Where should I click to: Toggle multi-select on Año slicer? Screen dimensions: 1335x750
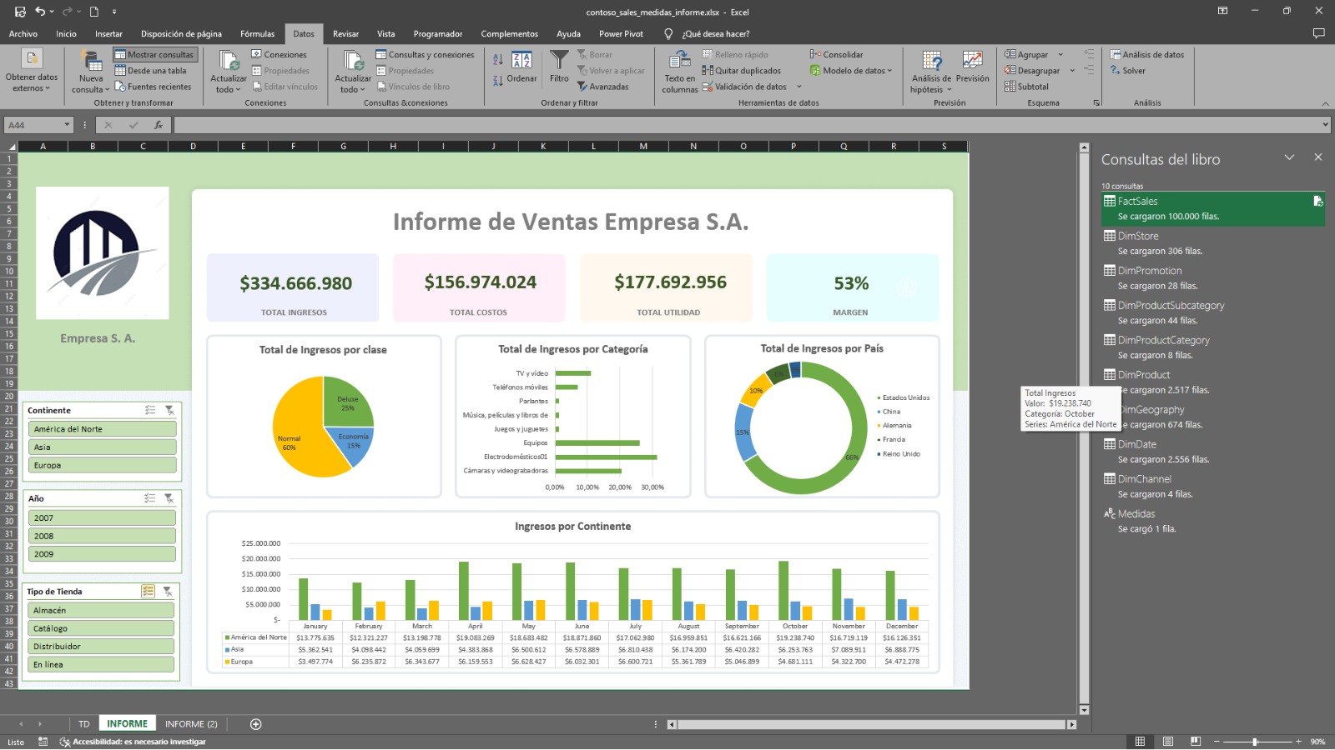(x=150, y=498)
